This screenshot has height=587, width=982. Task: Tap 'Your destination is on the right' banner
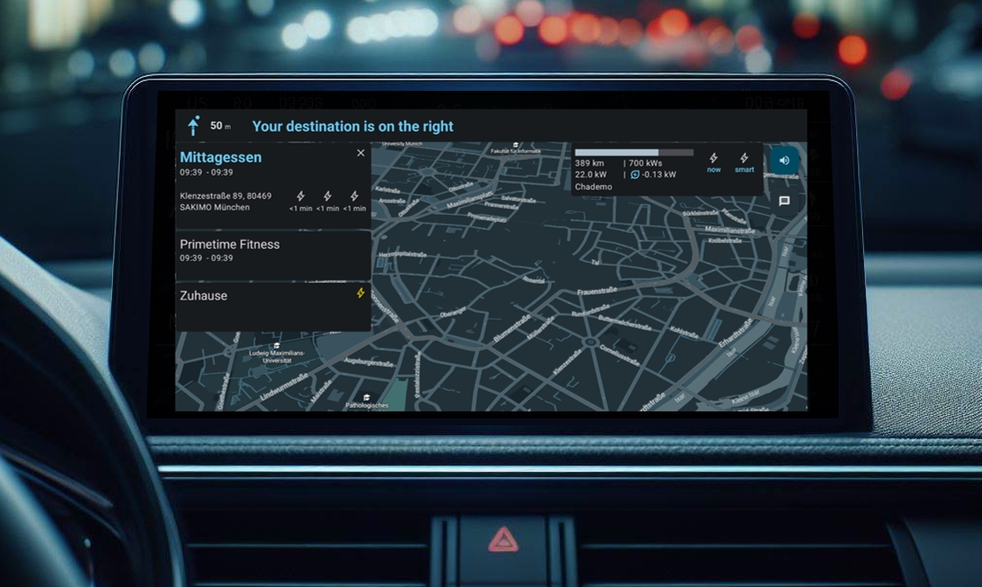[352, 127]
